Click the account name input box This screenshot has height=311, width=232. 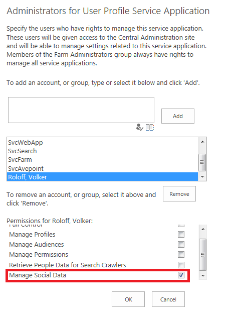[x=81, y=110]
